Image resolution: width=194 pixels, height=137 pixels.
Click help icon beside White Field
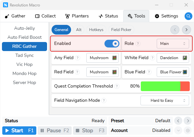point(152,58)
